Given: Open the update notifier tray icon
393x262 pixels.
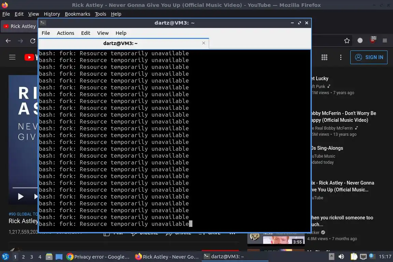Looking at the screenshot, I should tap(372, 256).
